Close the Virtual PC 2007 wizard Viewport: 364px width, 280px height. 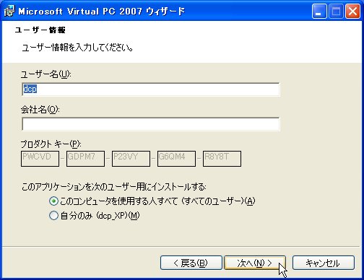click(x=352, y=12)
